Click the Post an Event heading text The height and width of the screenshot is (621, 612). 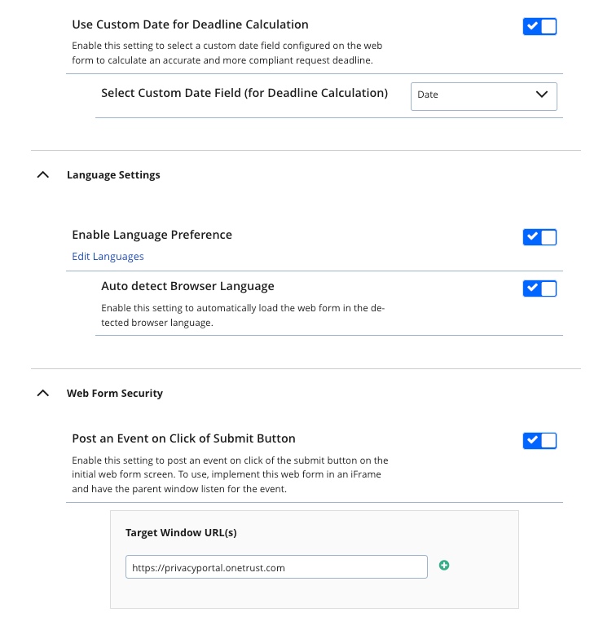tap(183, 438)
